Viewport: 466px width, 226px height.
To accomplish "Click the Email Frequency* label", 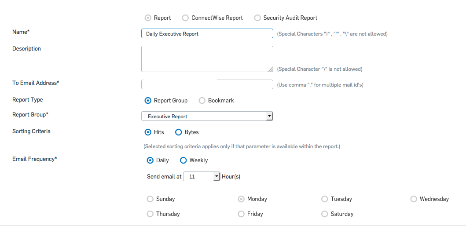I will pos(34,159).
